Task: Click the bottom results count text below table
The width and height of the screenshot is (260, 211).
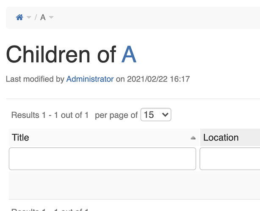Action: coord(50,209)
